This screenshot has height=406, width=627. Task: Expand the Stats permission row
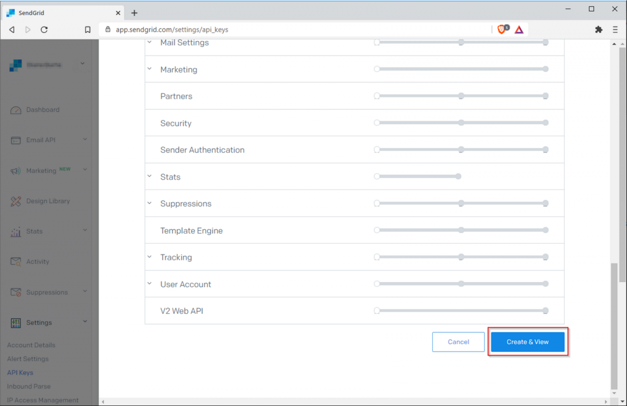[x=149, y=176]
